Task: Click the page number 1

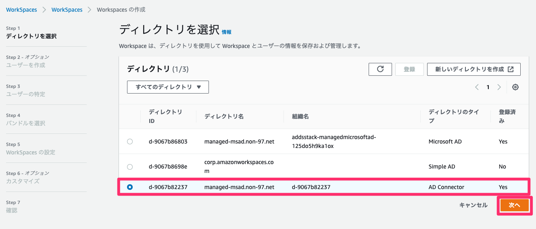Action: click(x=488, y=87)
